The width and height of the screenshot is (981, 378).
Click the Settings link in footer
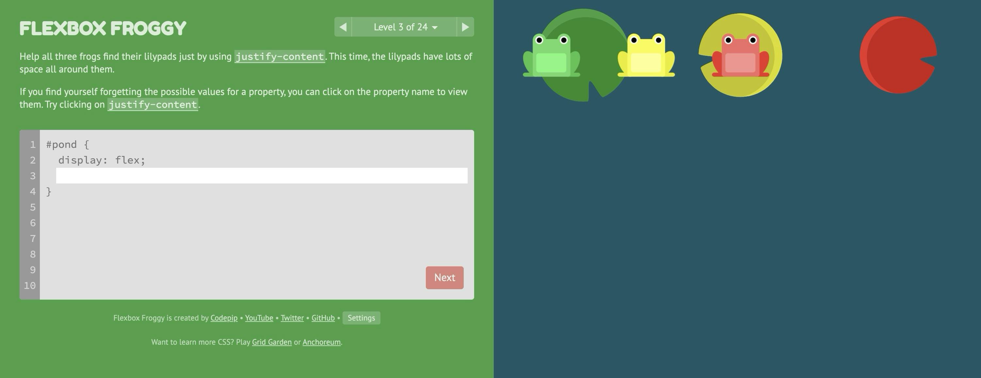[x=361, y=318]
